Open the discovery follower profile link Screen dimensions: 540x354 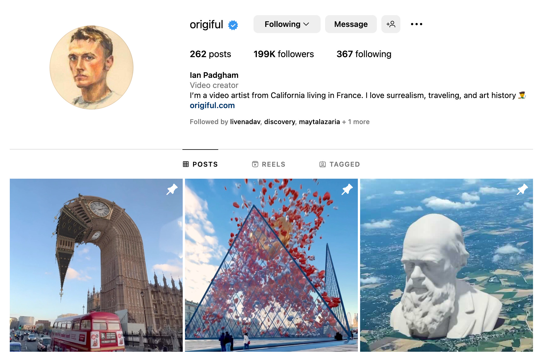(280, 122)
